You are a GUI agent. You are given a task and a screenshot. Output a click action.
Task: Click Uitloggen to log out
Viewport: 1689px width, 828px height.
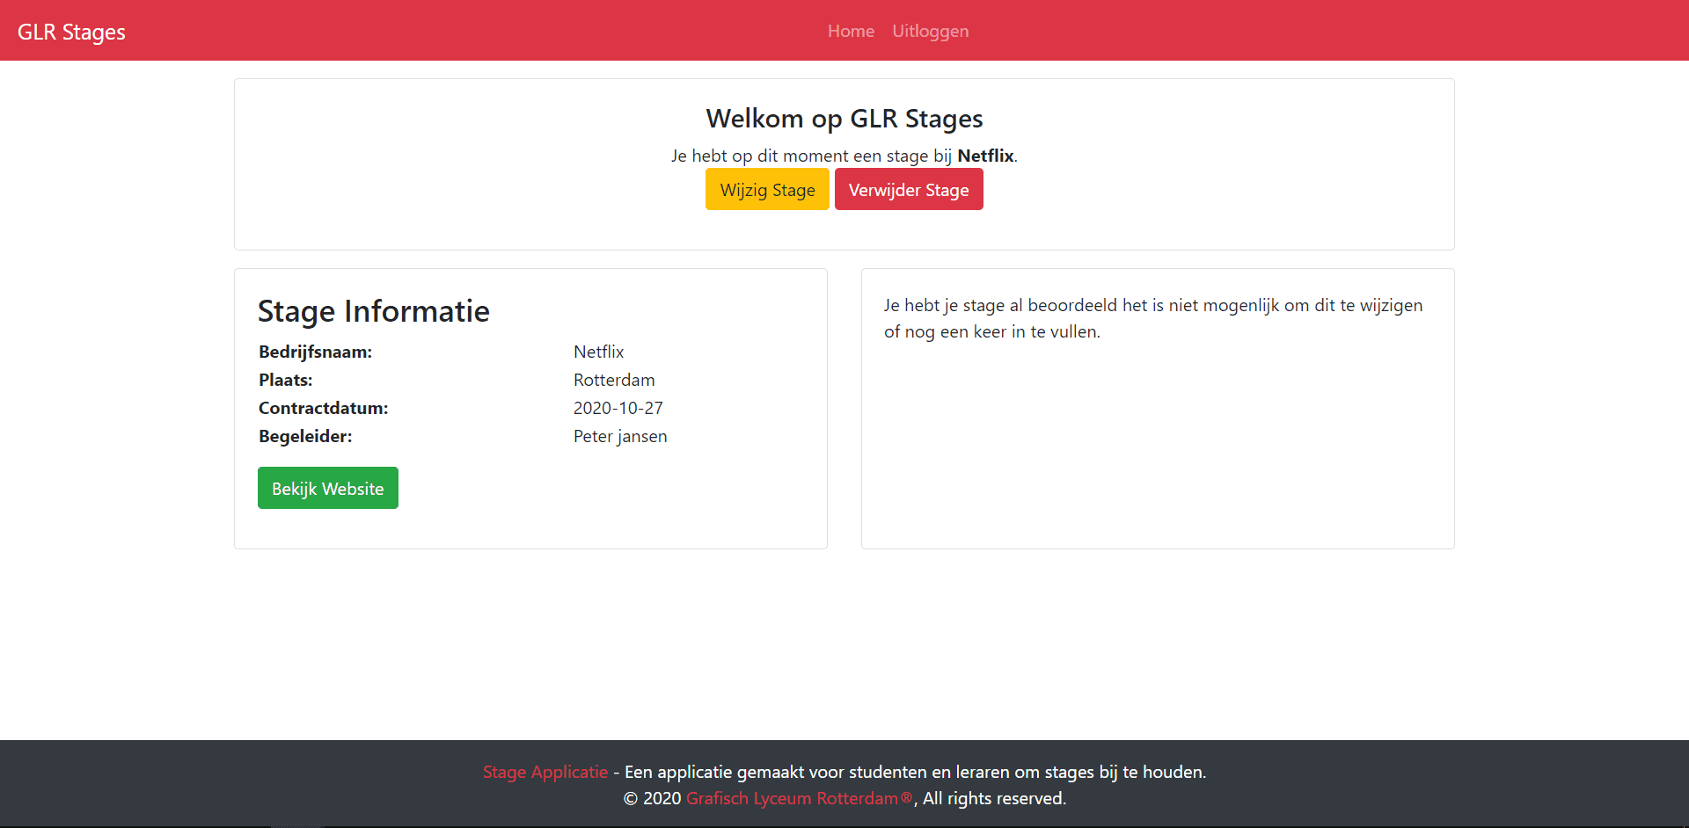tap(931, 31)
